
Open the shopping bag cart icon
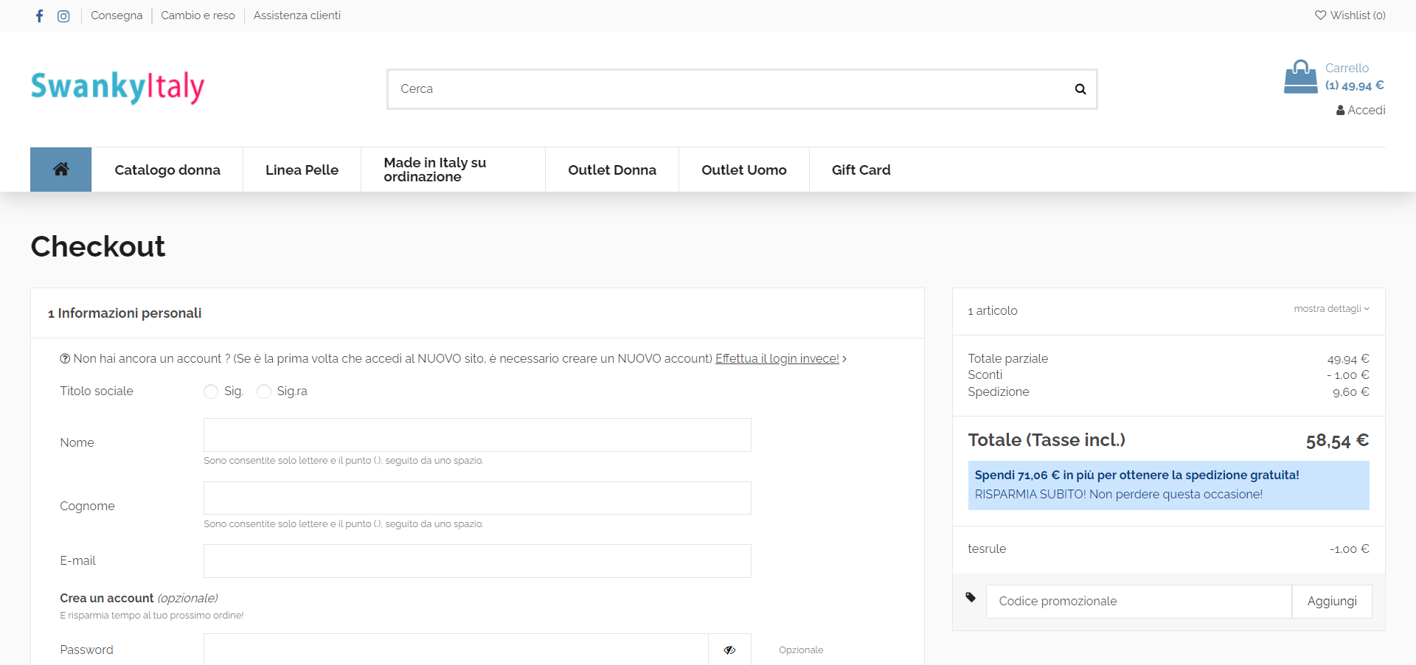tap(1300, 77)
